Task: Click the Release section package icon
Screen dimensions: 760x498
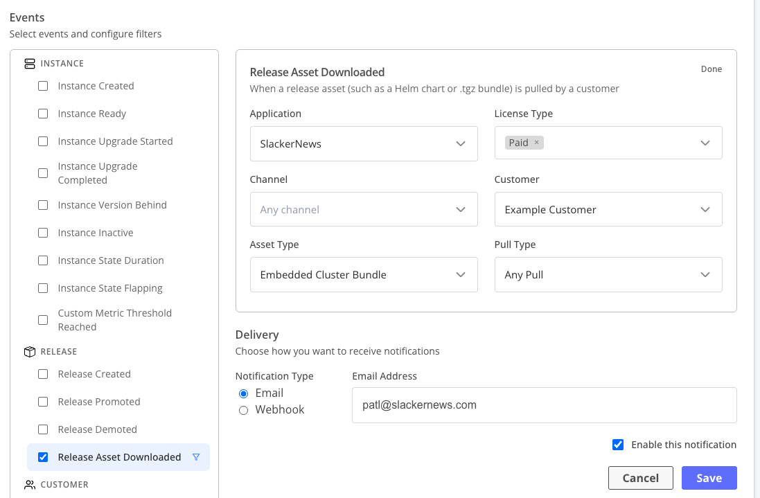Action: (29, 352)
